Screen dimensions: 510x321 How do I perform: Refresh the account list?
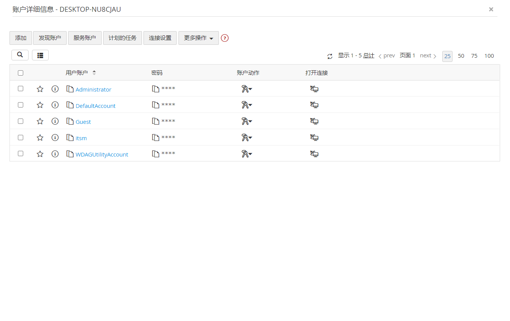coord(330,56)
